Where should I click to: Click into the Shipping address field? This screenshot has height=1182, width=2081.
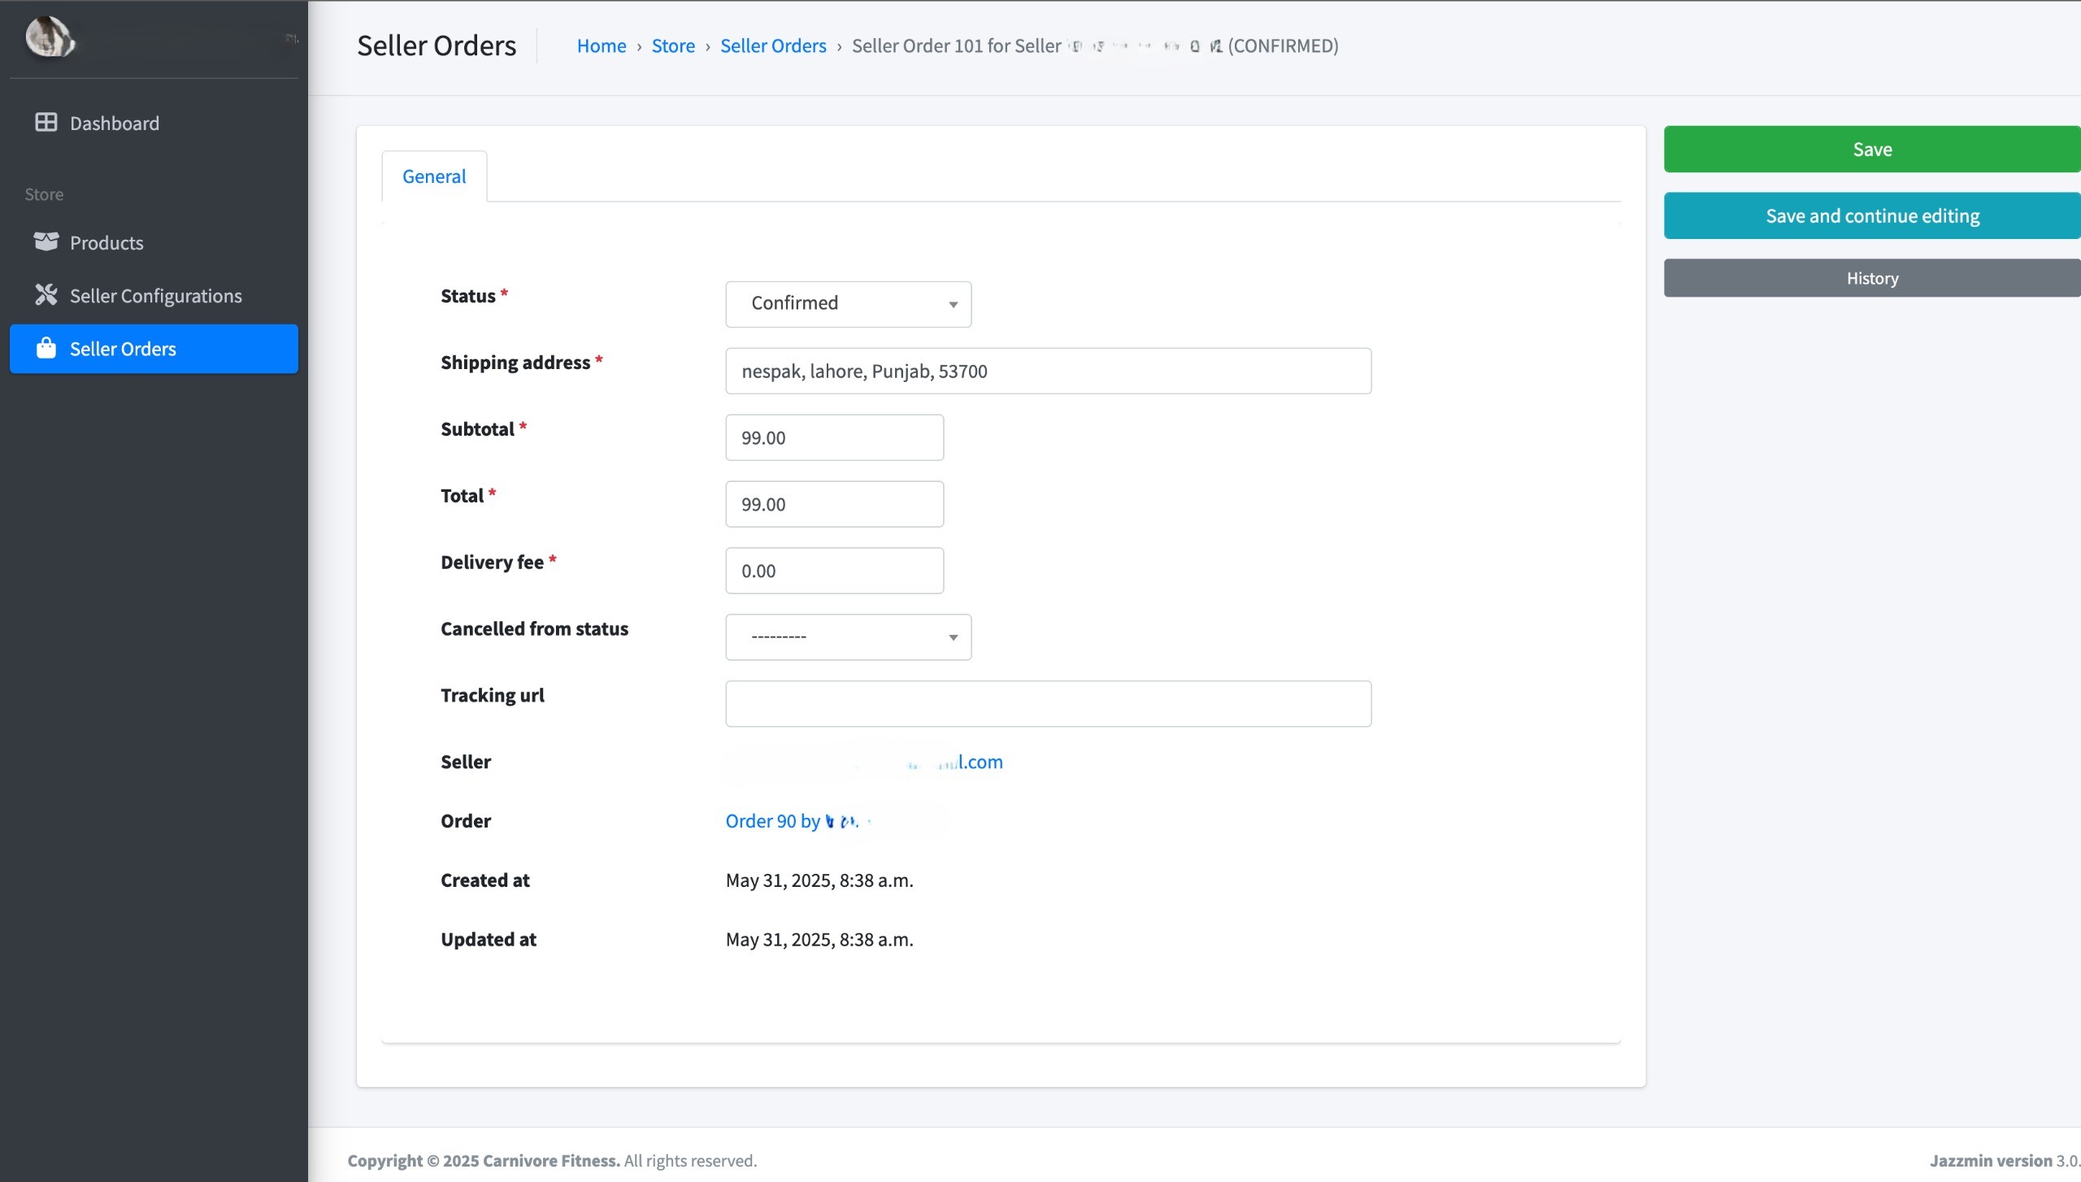(1047, 371)
